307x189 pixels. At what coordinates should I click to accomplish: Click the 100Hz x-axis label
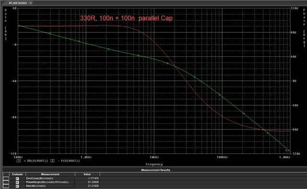click(18, 157)
